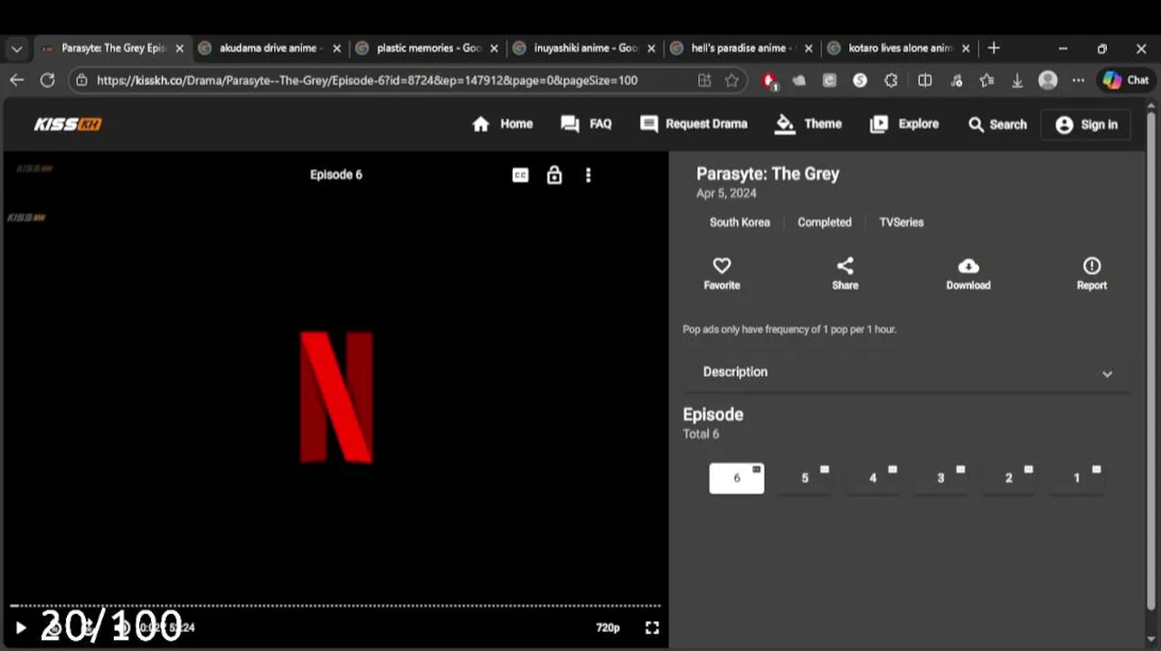Download the episode with the cloud icon
This screenshot has width=1161, height=651.
click(x=968, y=273)
